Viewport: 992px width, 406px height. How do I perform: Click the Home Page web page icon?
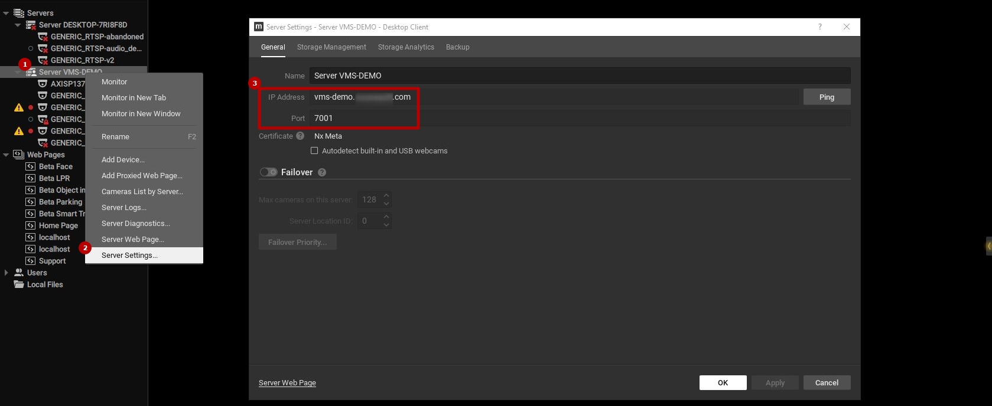click(31, 225)
